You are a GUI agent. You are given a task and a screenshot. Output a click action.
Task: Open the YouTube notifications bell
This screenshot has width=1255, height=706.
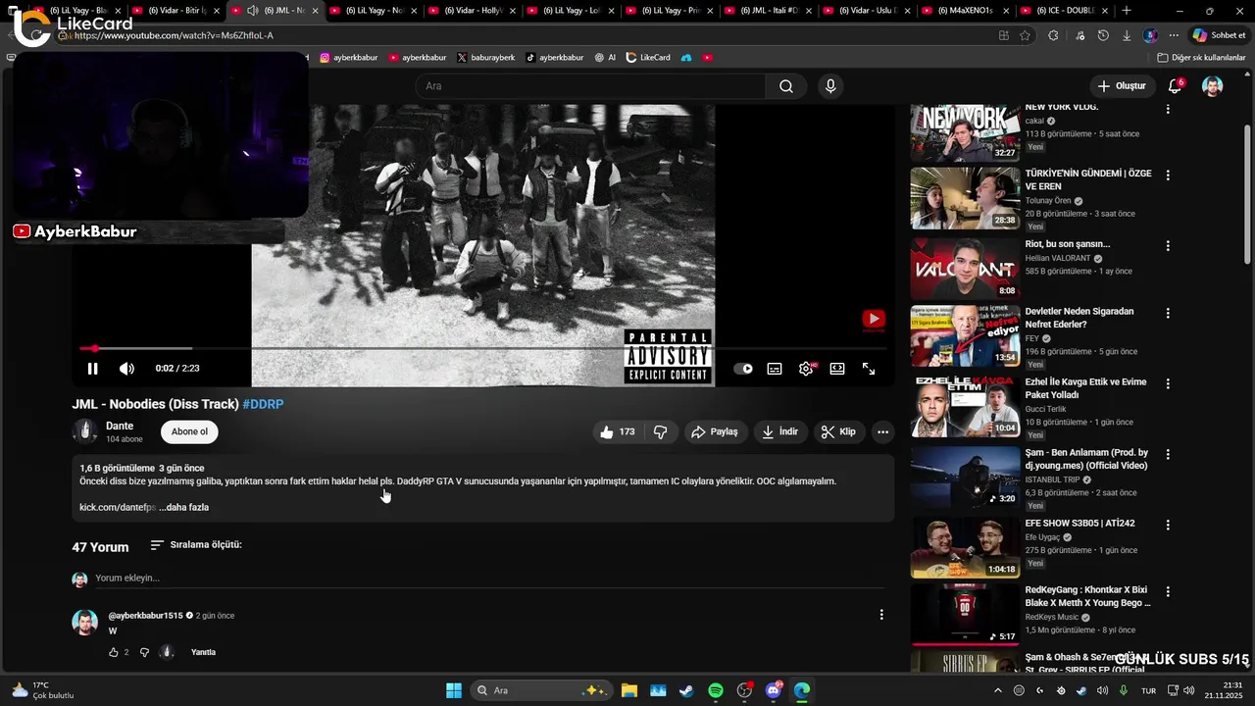[x=1175, y=86]
